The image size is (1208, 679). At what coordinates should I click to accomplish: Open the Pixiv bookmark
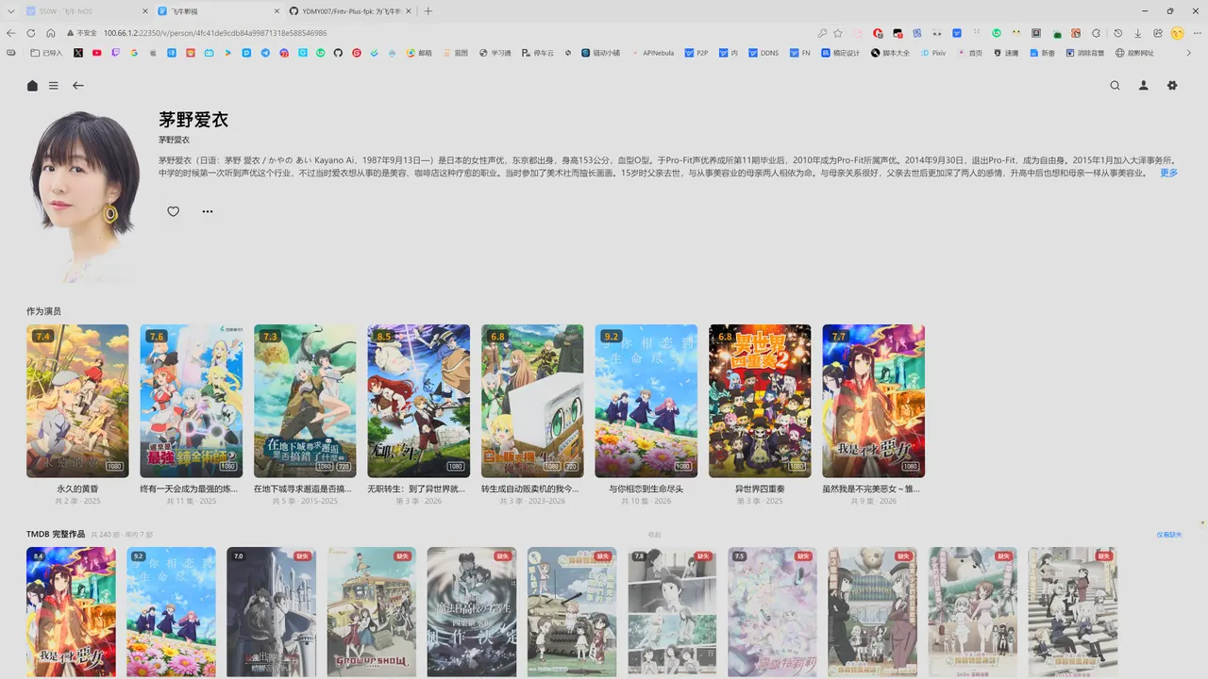click(x=933, y=53)
